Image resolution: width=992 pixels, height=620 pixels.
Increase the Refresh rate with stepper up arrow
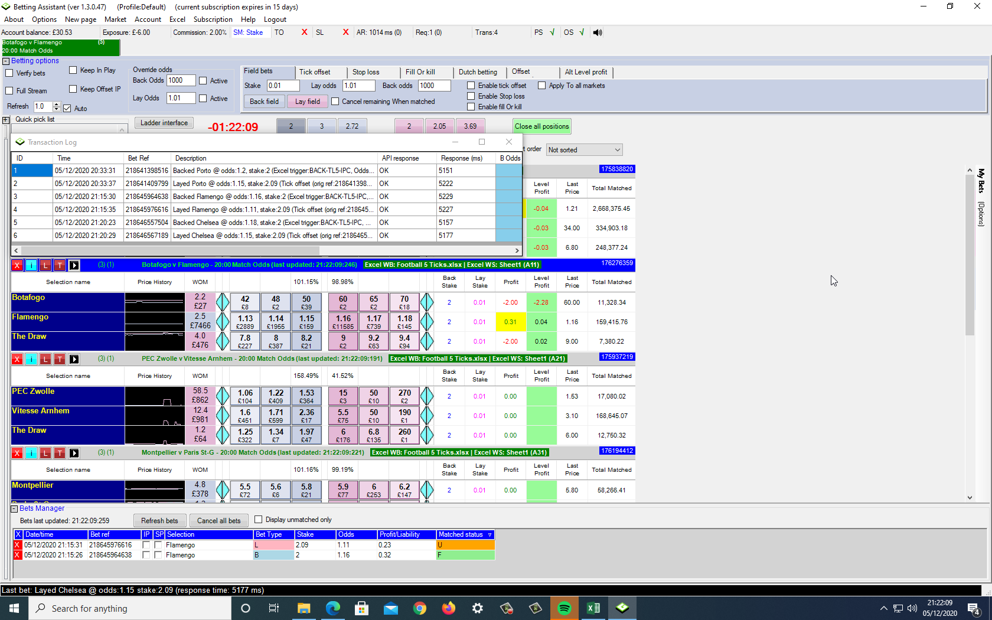pyautogui.click(x=57, y=104)
